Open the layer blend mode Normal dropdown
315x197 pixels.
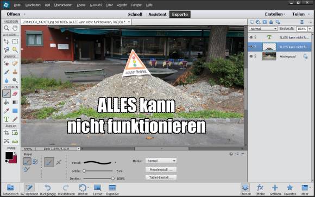tap(263, 29)
